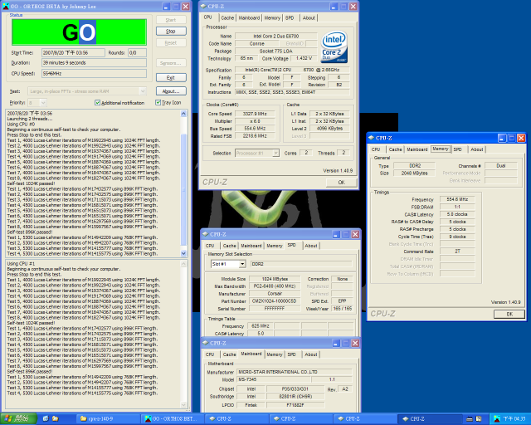Click the CPU-Z icon in the Memory window title bar
The image size is (531, 425).
(372, 138)
